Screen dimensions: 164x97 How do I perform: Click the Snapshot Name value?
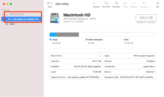[x=84, y=77]
